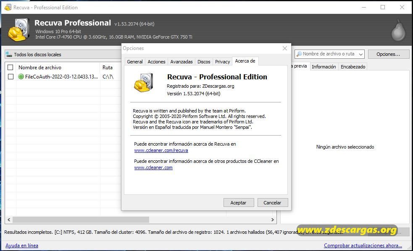
Task: Click the Aceptar button
Action: [238, 203]
